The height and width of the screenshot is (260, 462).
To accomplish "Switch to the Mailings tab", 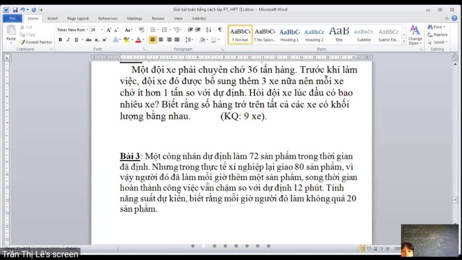I will [134, 18].
